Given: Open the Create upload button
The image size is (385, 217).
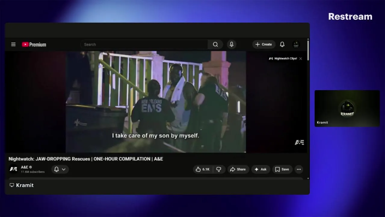Looking at the screenshot, I should (x=264, y=44).
